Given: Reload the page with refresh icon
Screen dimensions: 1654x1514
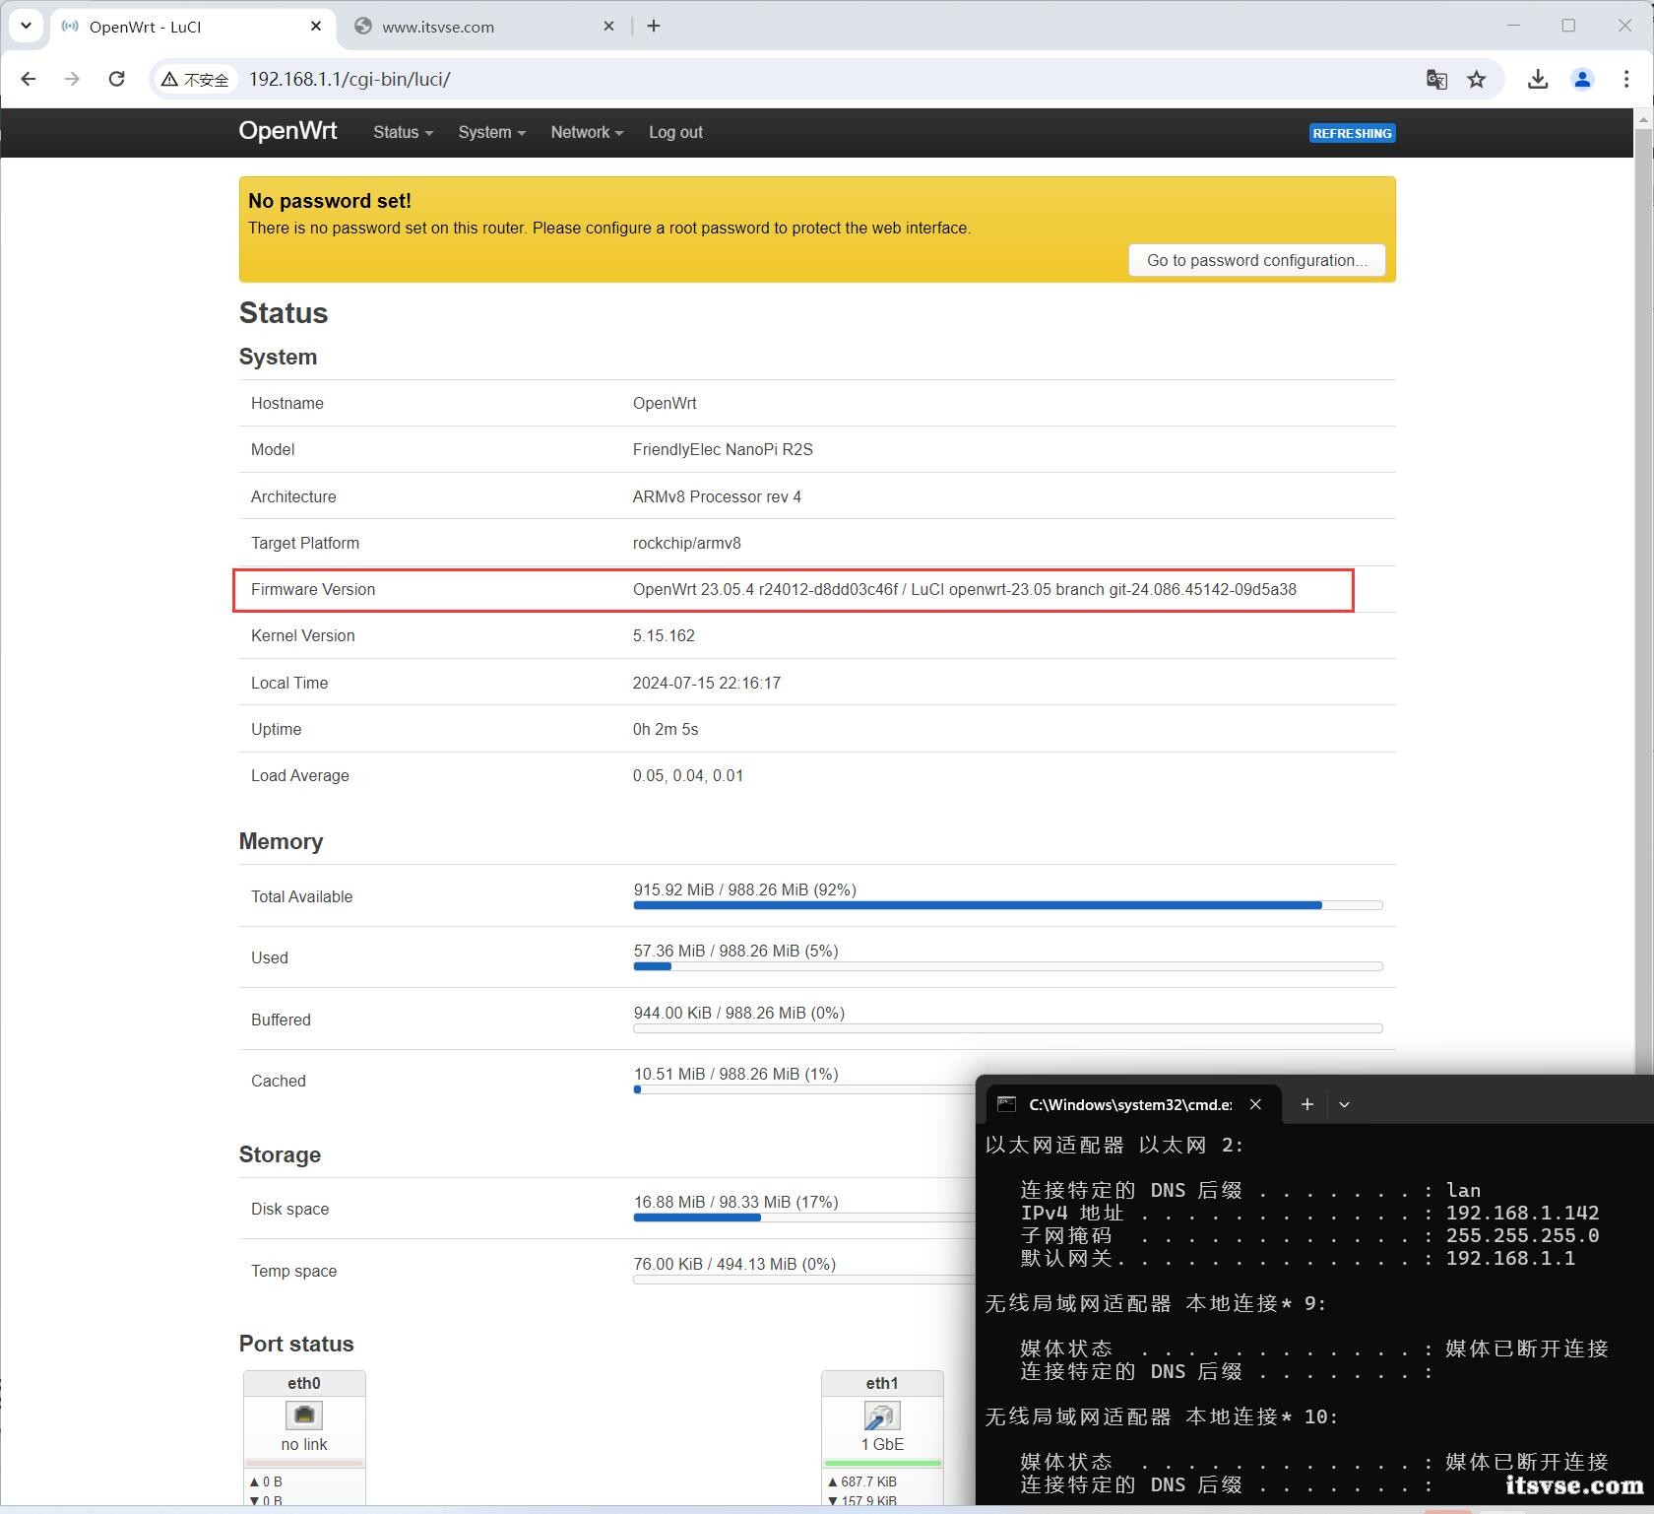Looking at the screenshot, I should (116, 79).
